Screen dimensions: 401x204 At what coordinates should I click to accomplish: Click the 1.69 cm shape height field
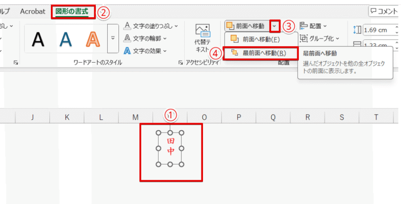pyautogui.click(x=379, y=30)
